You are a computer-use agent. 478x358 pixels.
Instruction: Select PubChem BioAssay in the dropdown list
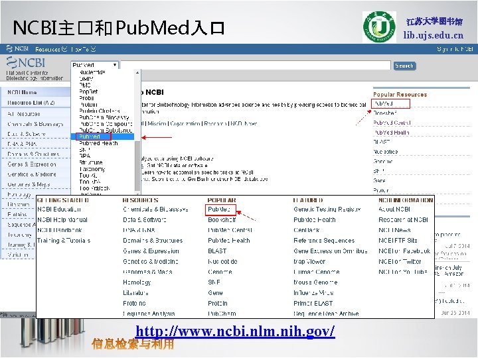pyautogui.click(x=104, y=117)
